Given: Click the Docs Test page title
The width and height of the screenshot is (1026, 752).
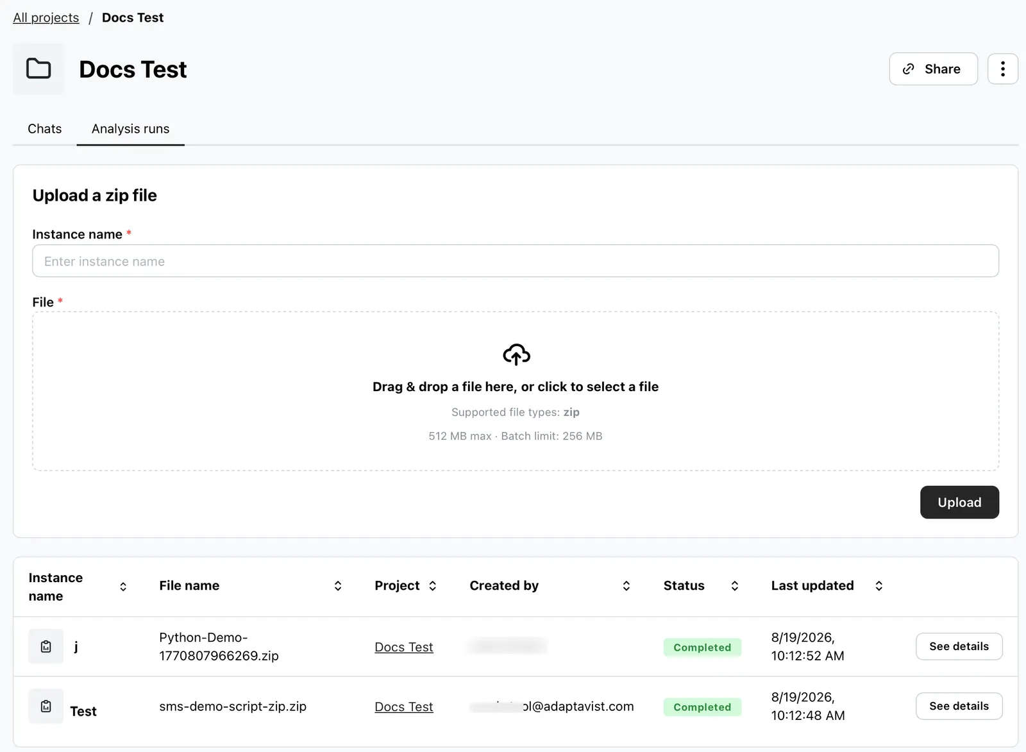Looking at the screenshot, I should click(x=133, y=69).
